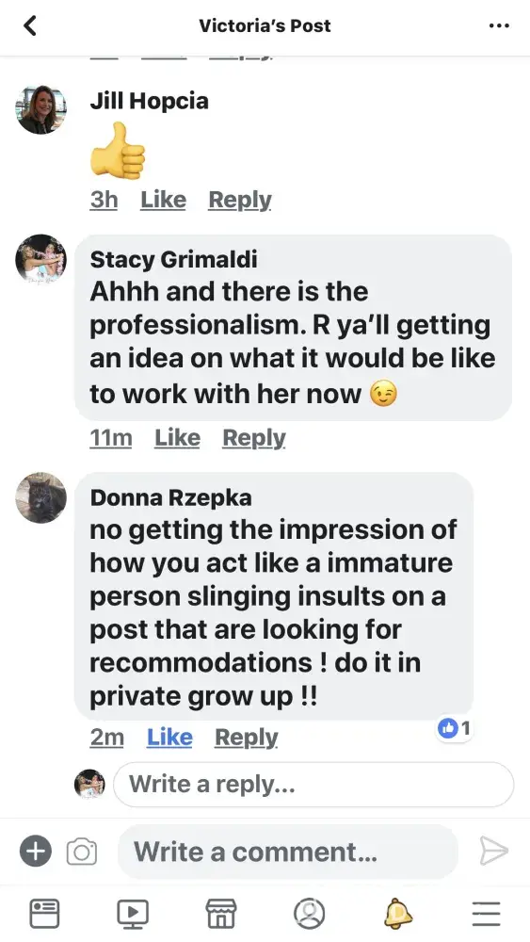Focus the Write a comment field
The image size is (530, 942).
[287, 852]
